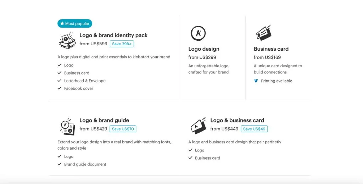Open the Logo & brand guide title
Image resolution: width=363 pixels, height=184 pixels.
(x=104, y=120)
